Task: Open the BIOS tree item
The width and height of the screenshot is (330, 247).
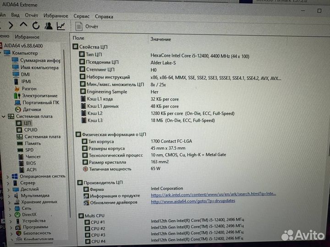Action: pos(27,163)
